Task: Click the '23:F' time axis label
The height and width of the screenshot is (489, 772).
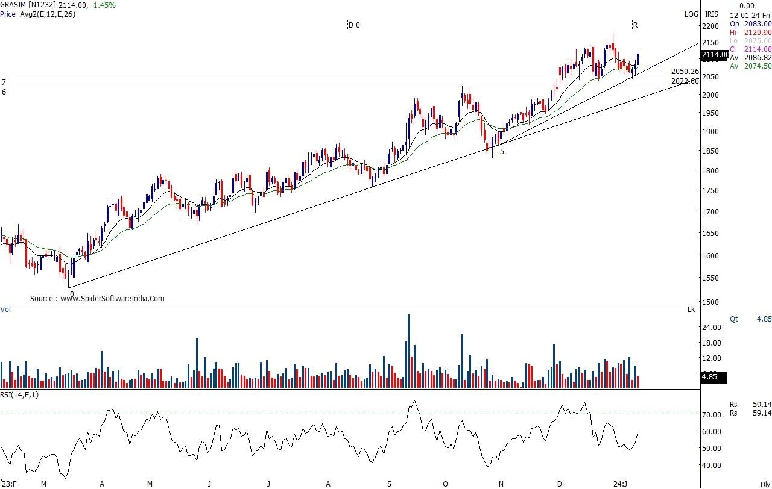Action: point(9,484)
